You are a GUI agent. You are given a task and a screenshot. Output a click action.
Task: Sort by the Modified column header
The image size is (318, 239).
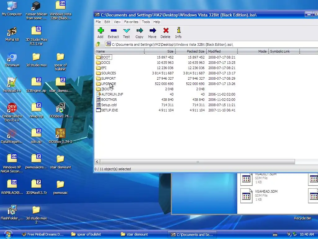222,51
